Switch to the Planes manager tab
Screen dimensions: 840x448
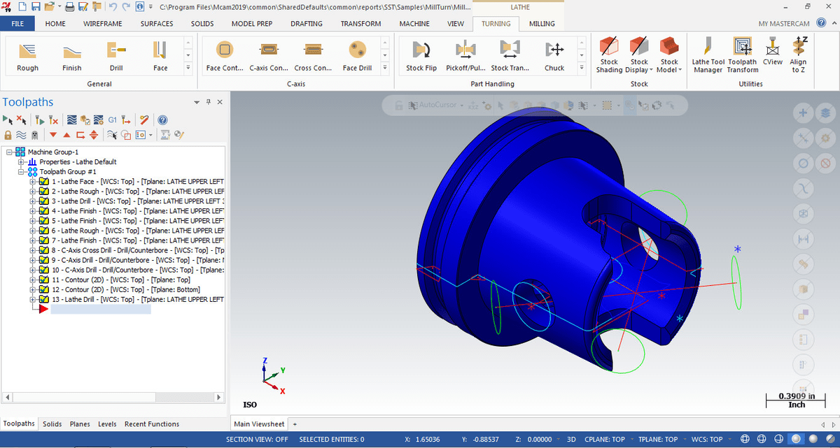click(x=80, y=424)
